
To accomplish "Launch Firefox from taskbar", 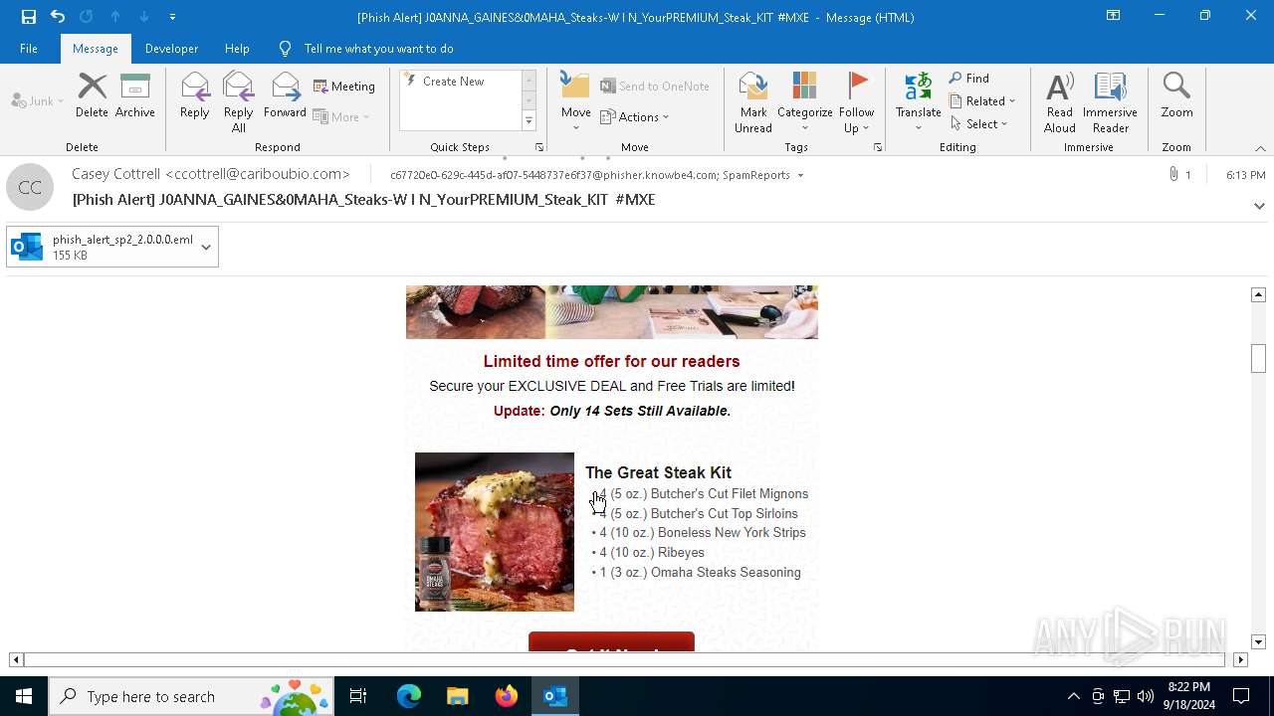I will tap(507, 696).
